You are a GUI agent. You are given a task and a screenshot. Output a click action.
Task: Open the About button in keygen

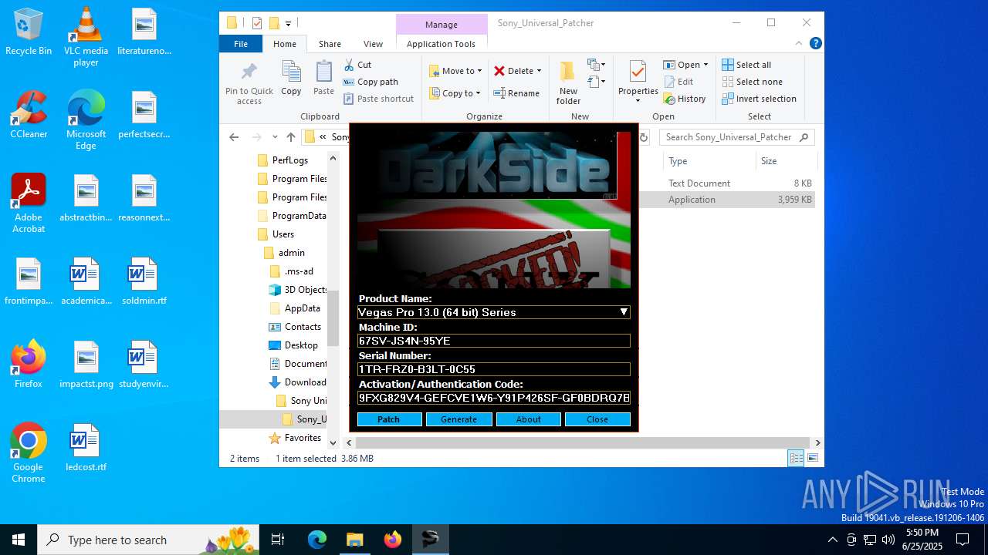(x=528, y=419)
